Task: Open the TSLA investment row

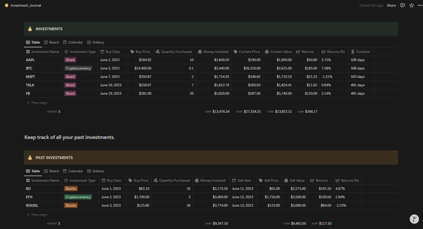Action: pos(30,85)
